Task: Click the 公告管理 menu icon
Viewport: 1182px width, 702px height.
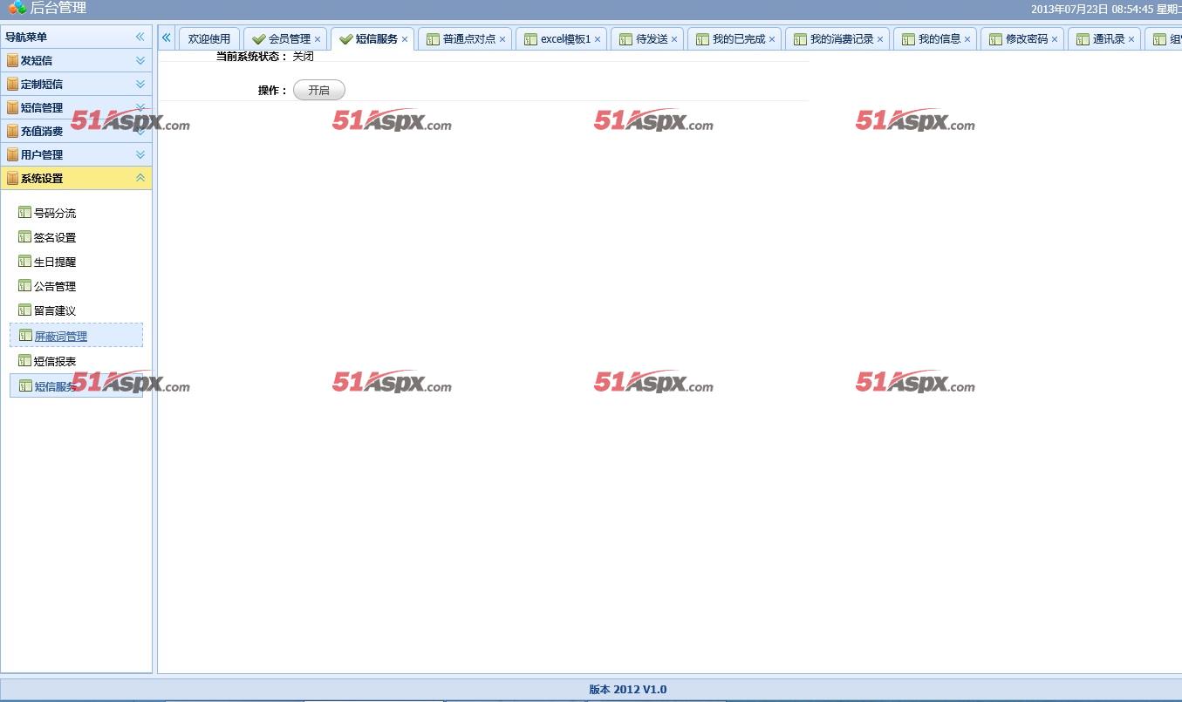Action: tap(24, 285)
